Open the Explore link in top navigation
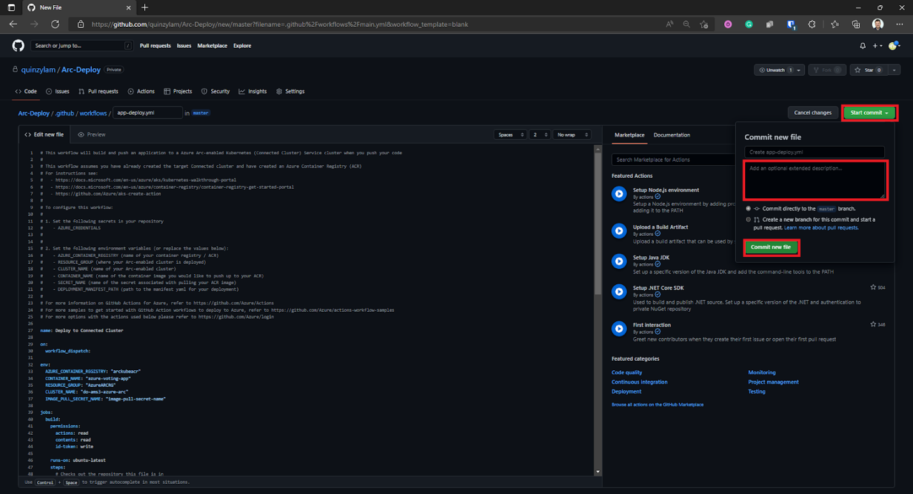 coord(242,46)
